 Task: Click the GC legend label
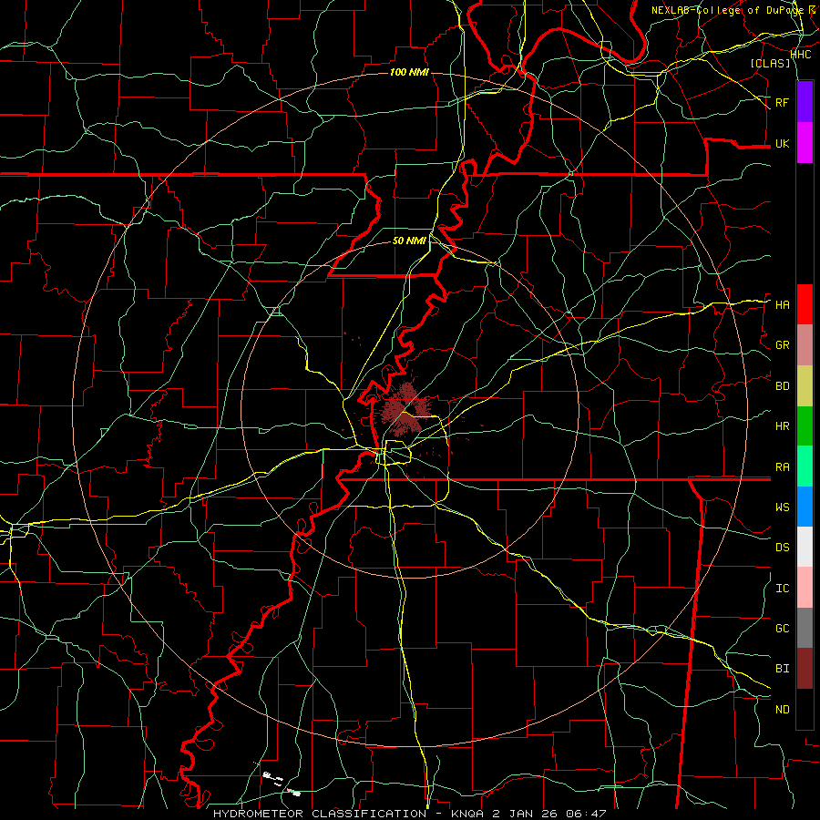point(782,629)
